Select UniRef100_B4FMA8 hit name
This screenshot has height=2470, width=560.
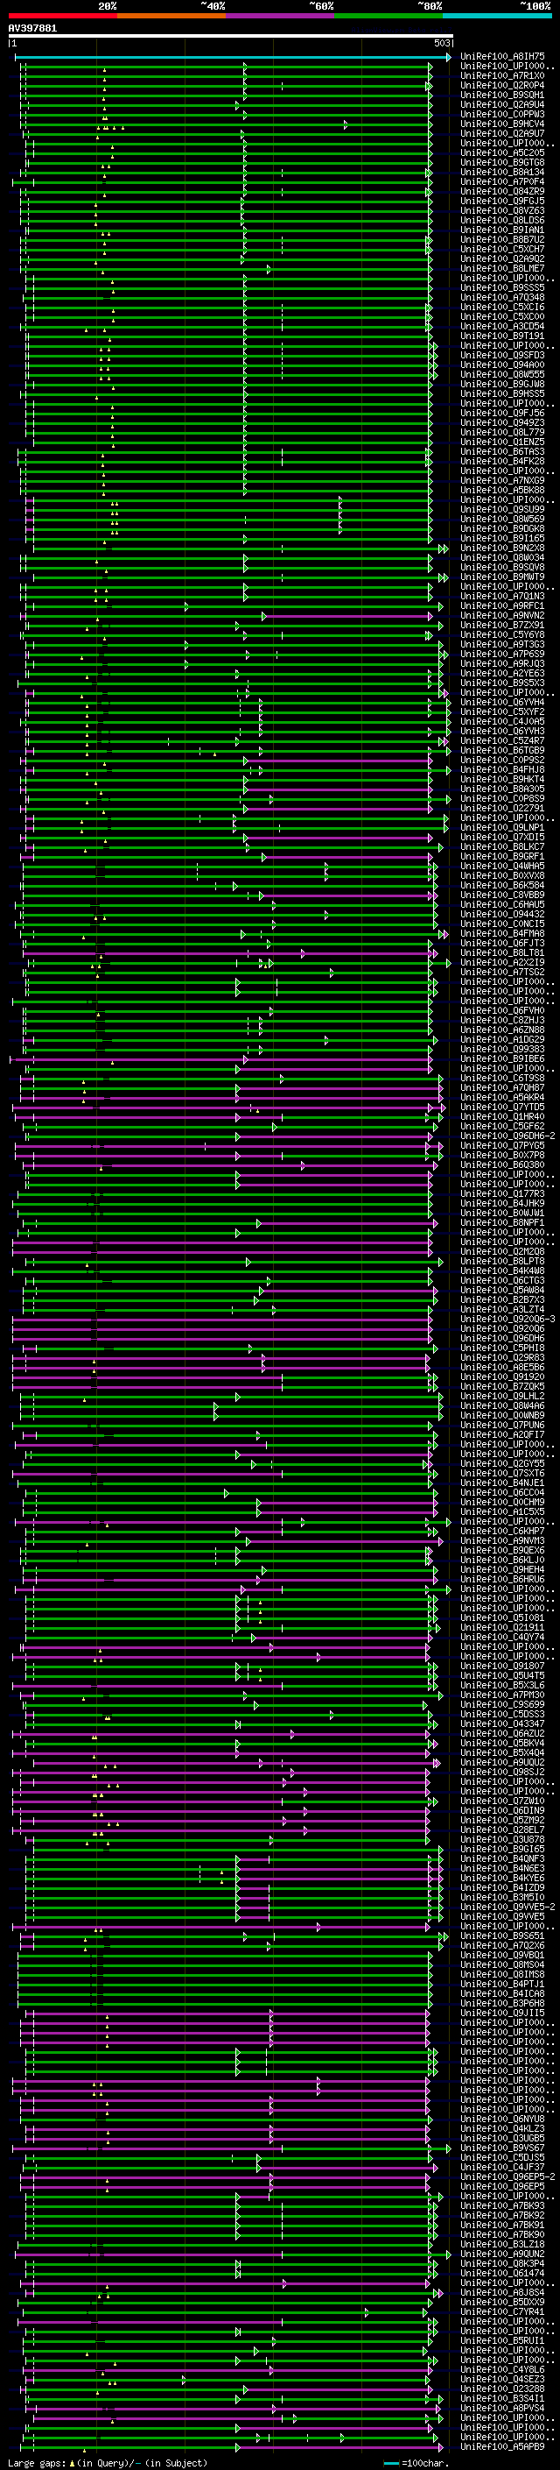[x=502, y=934]
